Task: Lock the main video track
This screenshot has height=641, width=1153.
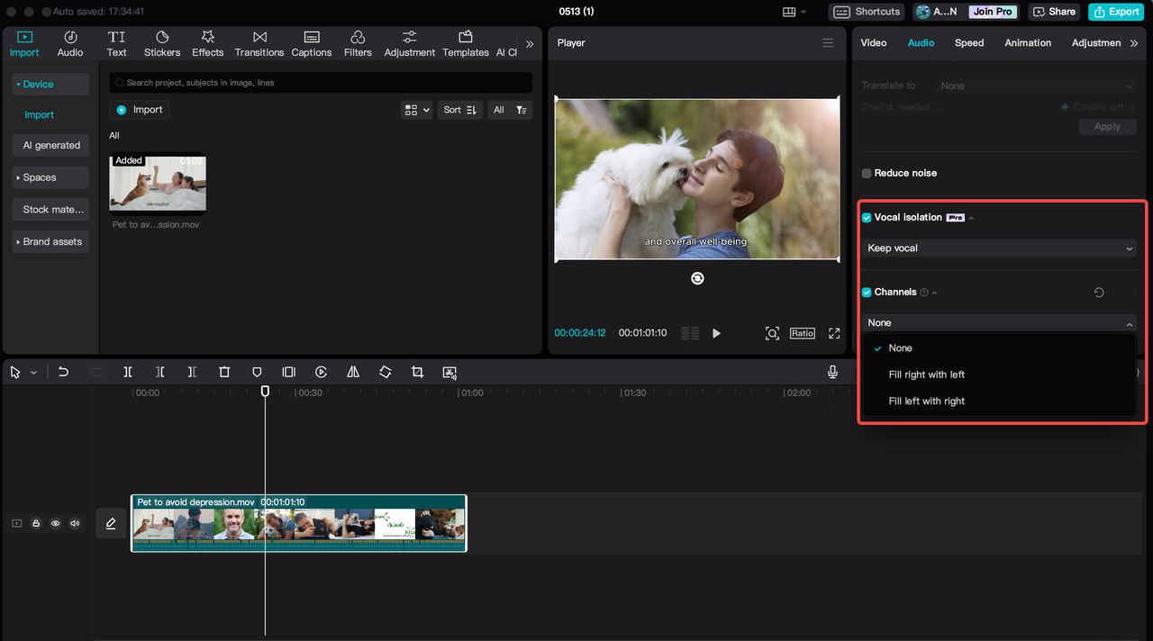Action: [x=36, y=523]
